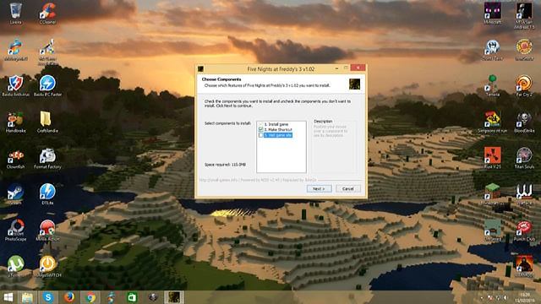Open Steam desktop shortcut
This screenshot has width=541, height=304.
pos(15,194)
